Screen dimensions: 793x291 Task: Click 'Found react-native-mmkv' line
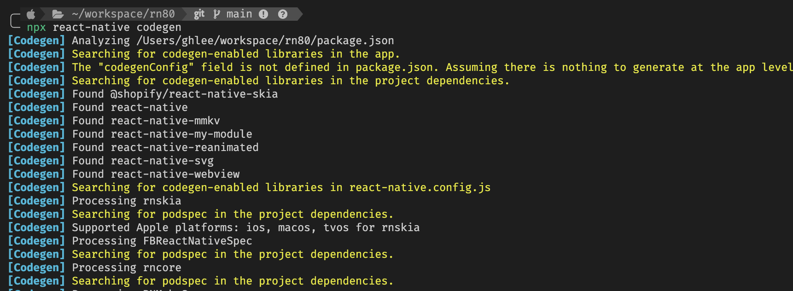(146, 121)
